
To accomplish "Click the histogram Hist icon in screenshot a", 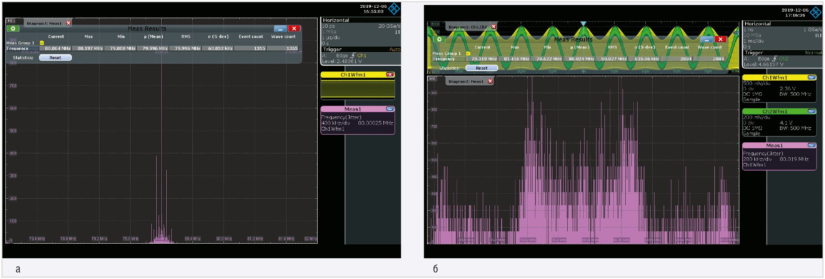I will 11,21.
